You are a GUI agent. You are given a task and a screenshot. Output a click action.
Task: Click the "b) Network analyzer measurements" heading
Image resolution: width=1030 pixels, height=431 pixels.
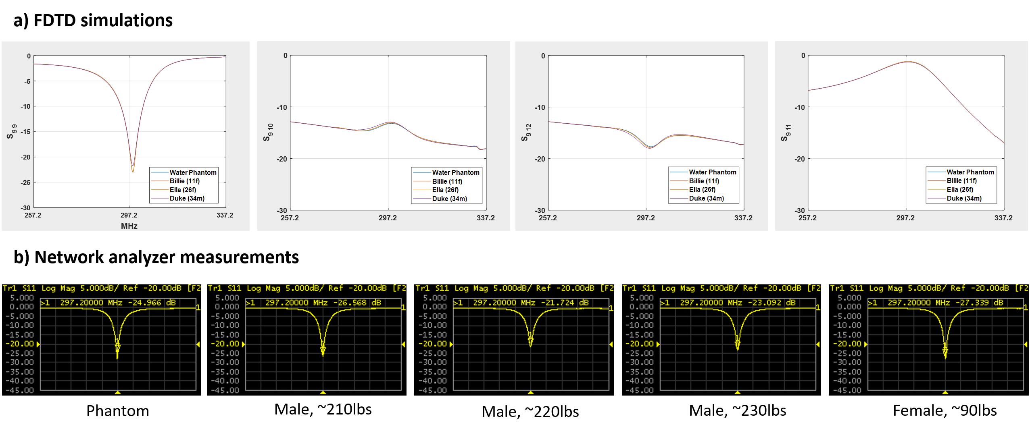[x=156, y=257]
